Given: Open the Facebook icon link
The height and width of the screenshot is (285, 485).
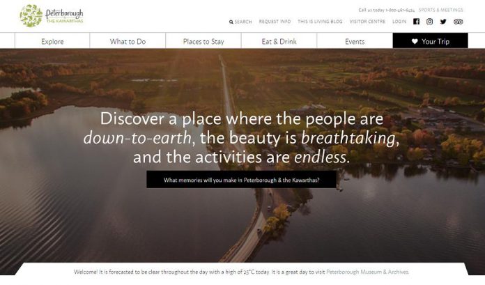Looking at the screenshot, I should click(416, 22).
